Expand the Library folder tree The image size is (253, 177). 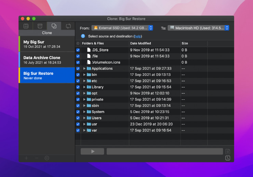pyautogui.click(x=84, y=87)
